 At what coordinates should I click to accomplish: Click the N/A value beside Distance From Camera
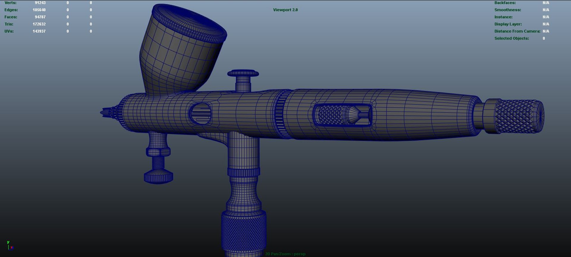pyautogui.click(x=546, y=31)
